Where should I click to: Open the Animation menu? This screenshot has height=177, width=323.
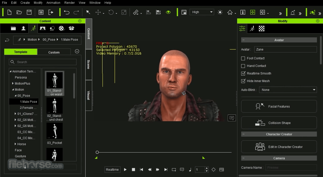[53, 3]
